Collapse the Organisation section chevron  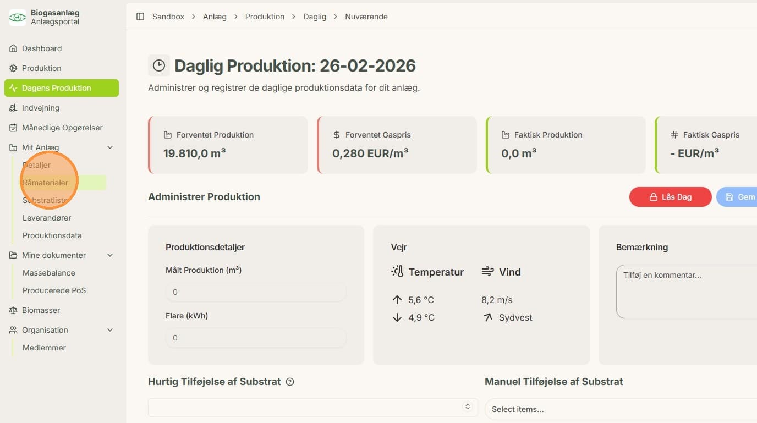[110, 330]
